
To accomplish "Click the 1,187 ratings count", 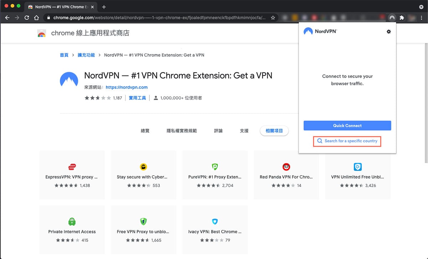I will coord(118,98).
